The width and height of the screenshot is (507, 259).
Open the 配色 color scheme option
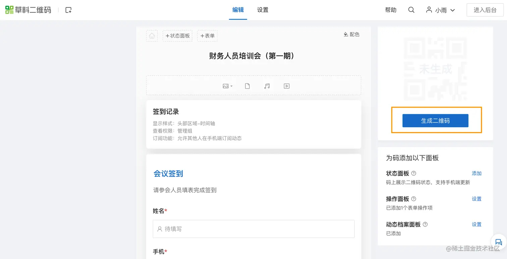tap(351, 34)
